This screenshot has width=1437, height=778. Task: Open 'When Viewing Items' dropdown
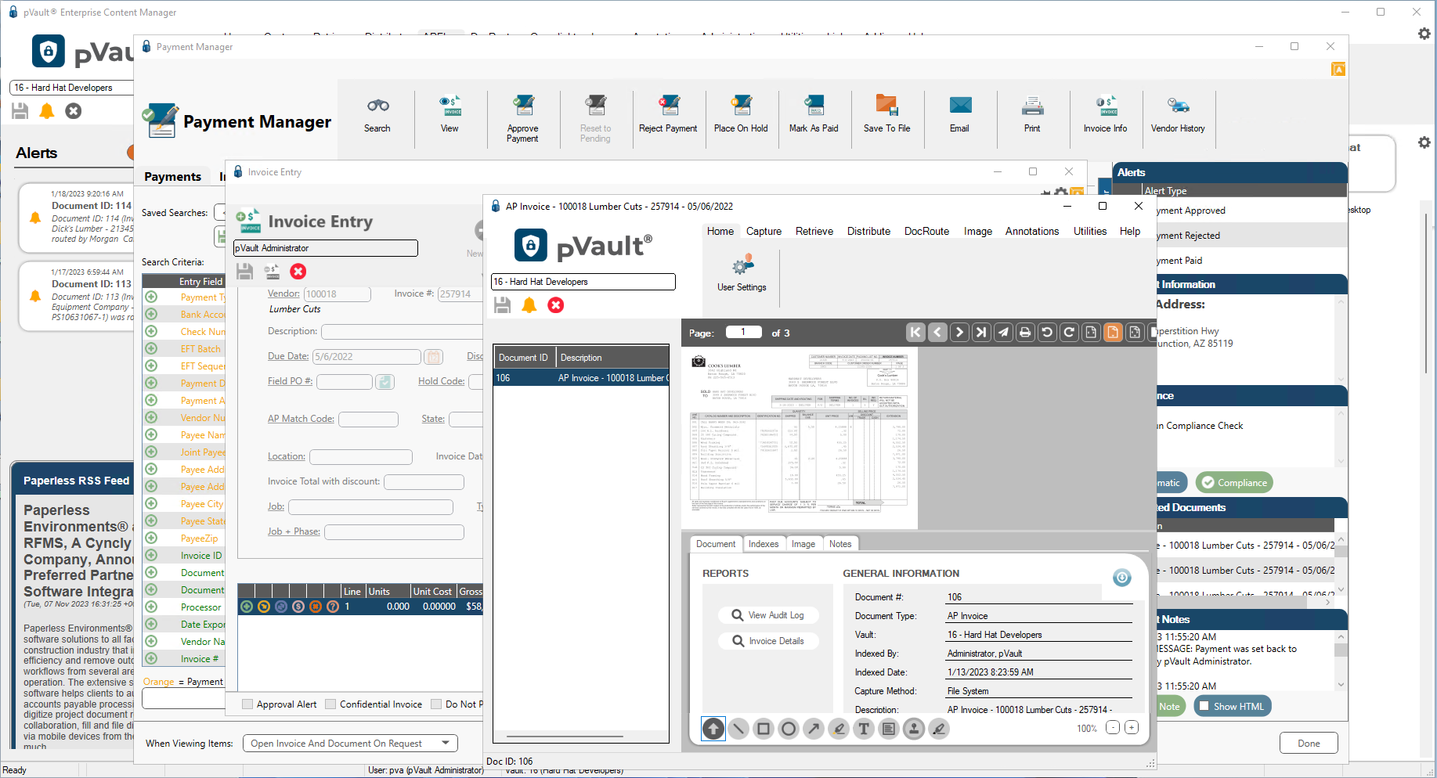[349, 744]
